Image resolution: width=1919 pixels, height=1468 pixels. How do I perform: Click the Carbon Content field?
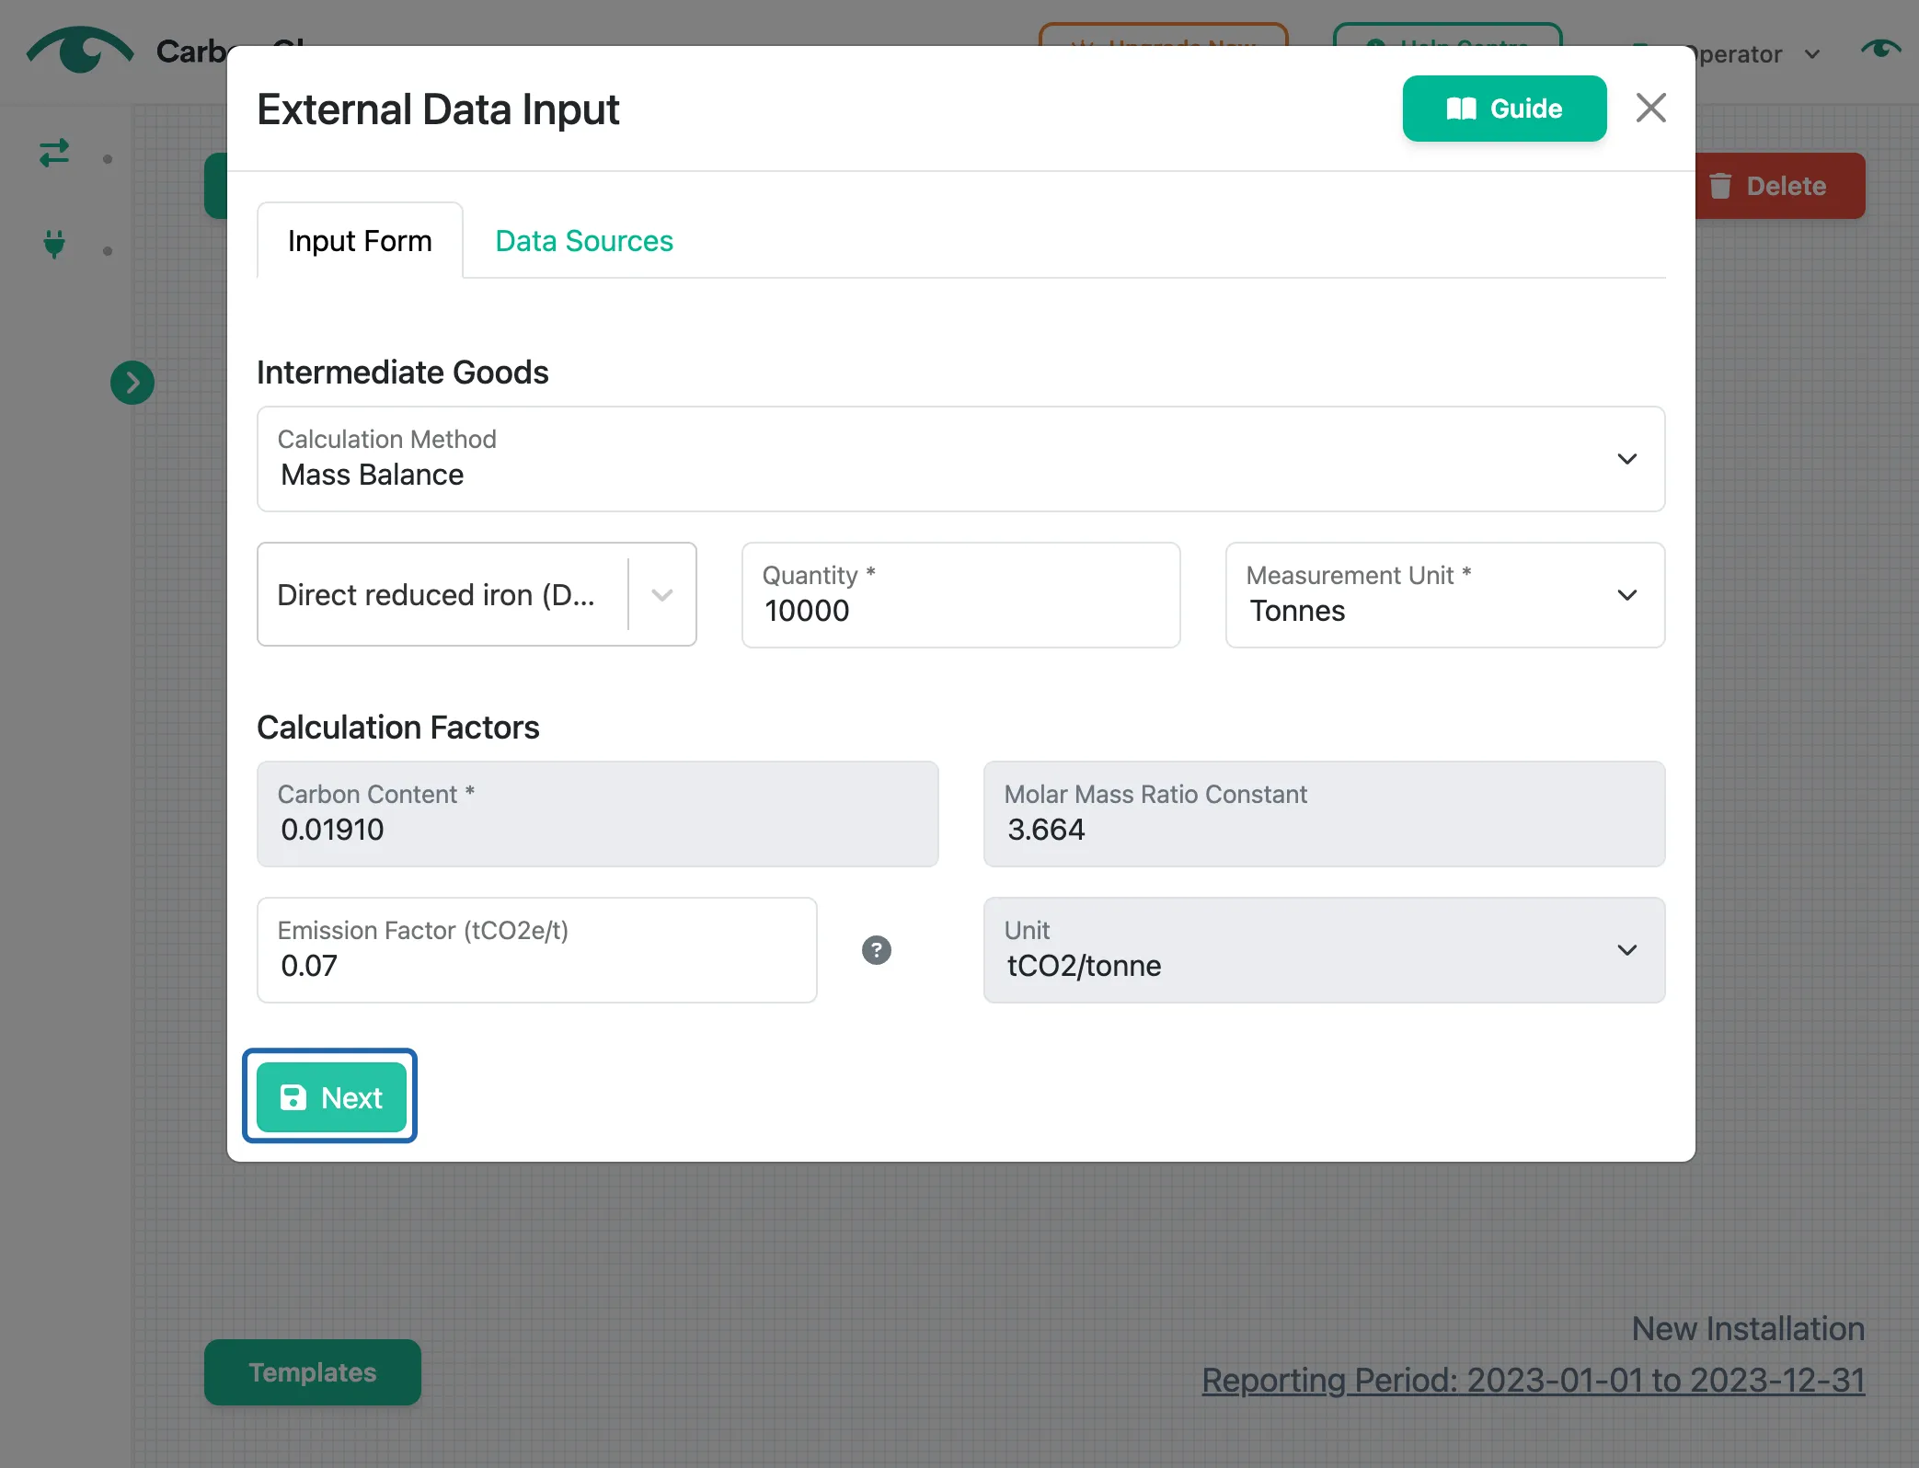598,814
